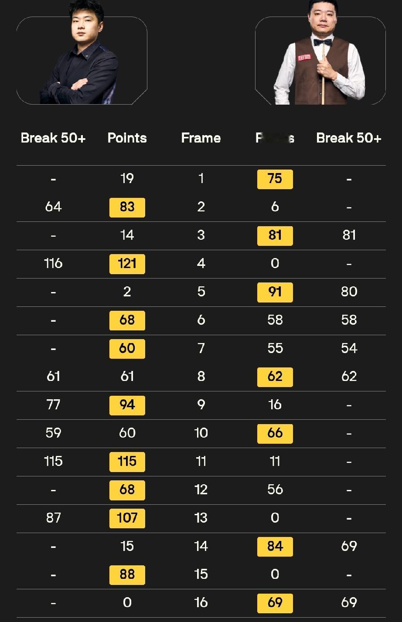
Task: Click the frame number 8 row label
Action: (x=201, y=377)
